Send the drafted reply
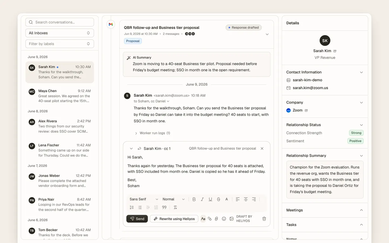This screenshot has height=243, width=389. 137,219
